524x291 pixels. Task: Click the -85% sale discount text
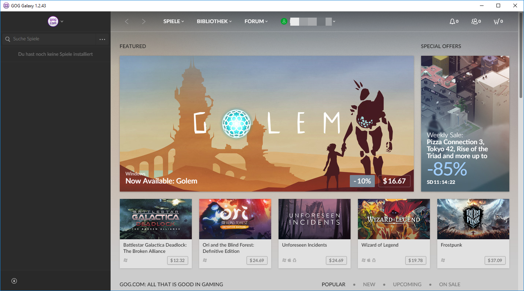(447, 169)
